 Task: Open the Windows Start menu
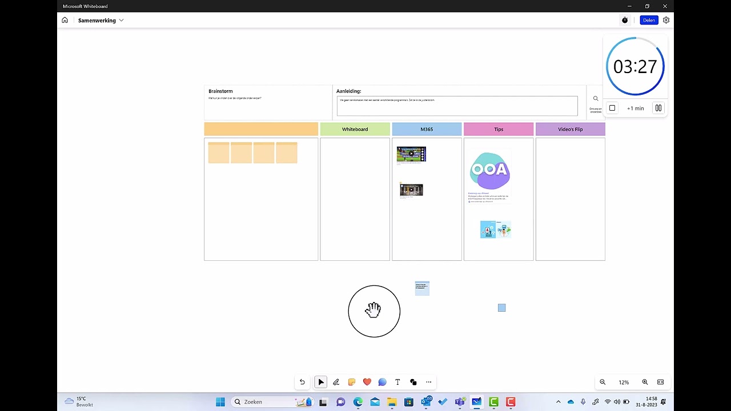[220, 402]
